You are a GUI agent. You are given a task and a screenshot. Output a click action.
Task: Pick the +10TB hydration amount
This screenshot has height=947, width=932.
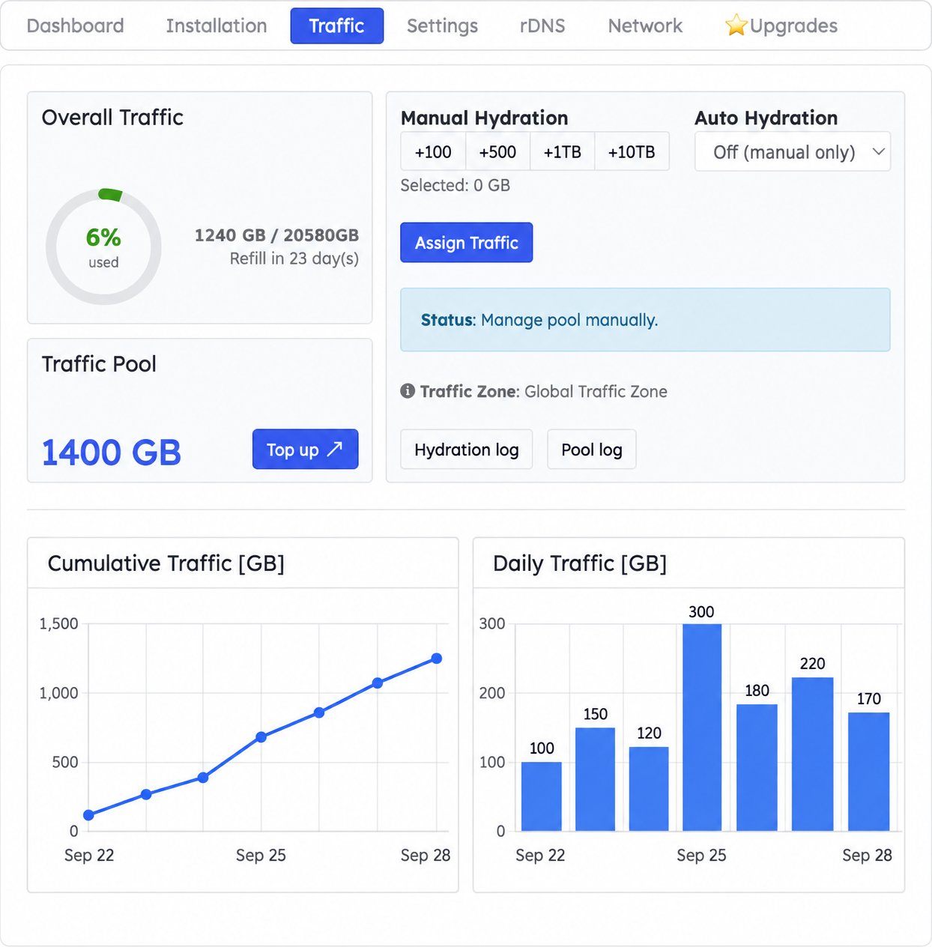(x=632, y=152)
